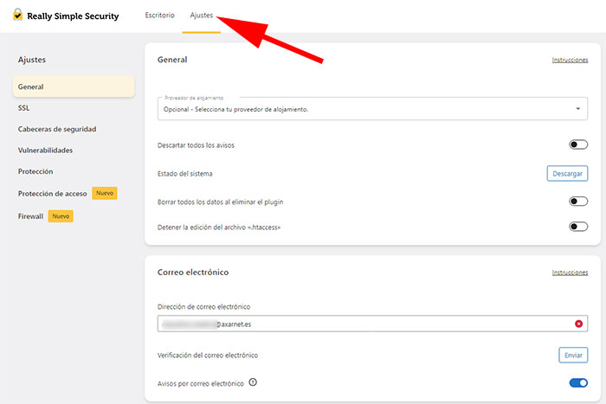
Task: Open the Firewall settings section
Action: click(30, 216)
